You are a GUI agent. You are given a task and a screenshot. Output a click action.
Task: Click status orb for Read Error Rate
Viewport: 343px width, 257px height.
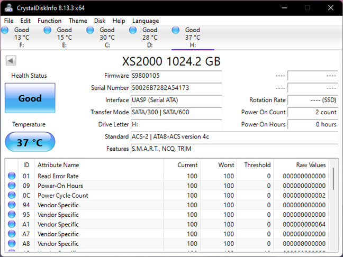point(12,176)
